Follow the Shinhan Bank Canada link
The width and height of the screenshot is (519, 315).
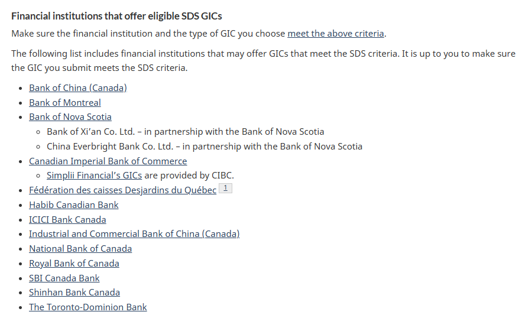74,293
